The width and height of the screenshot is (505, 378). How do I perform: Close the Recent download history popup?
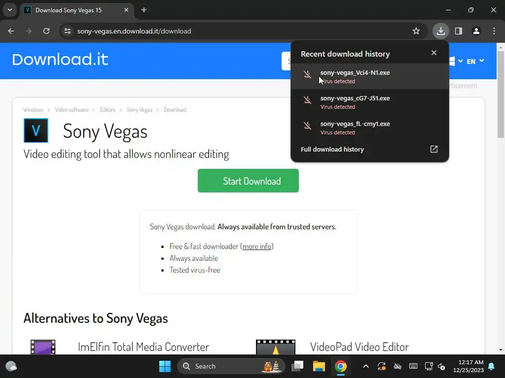point(434,53)
